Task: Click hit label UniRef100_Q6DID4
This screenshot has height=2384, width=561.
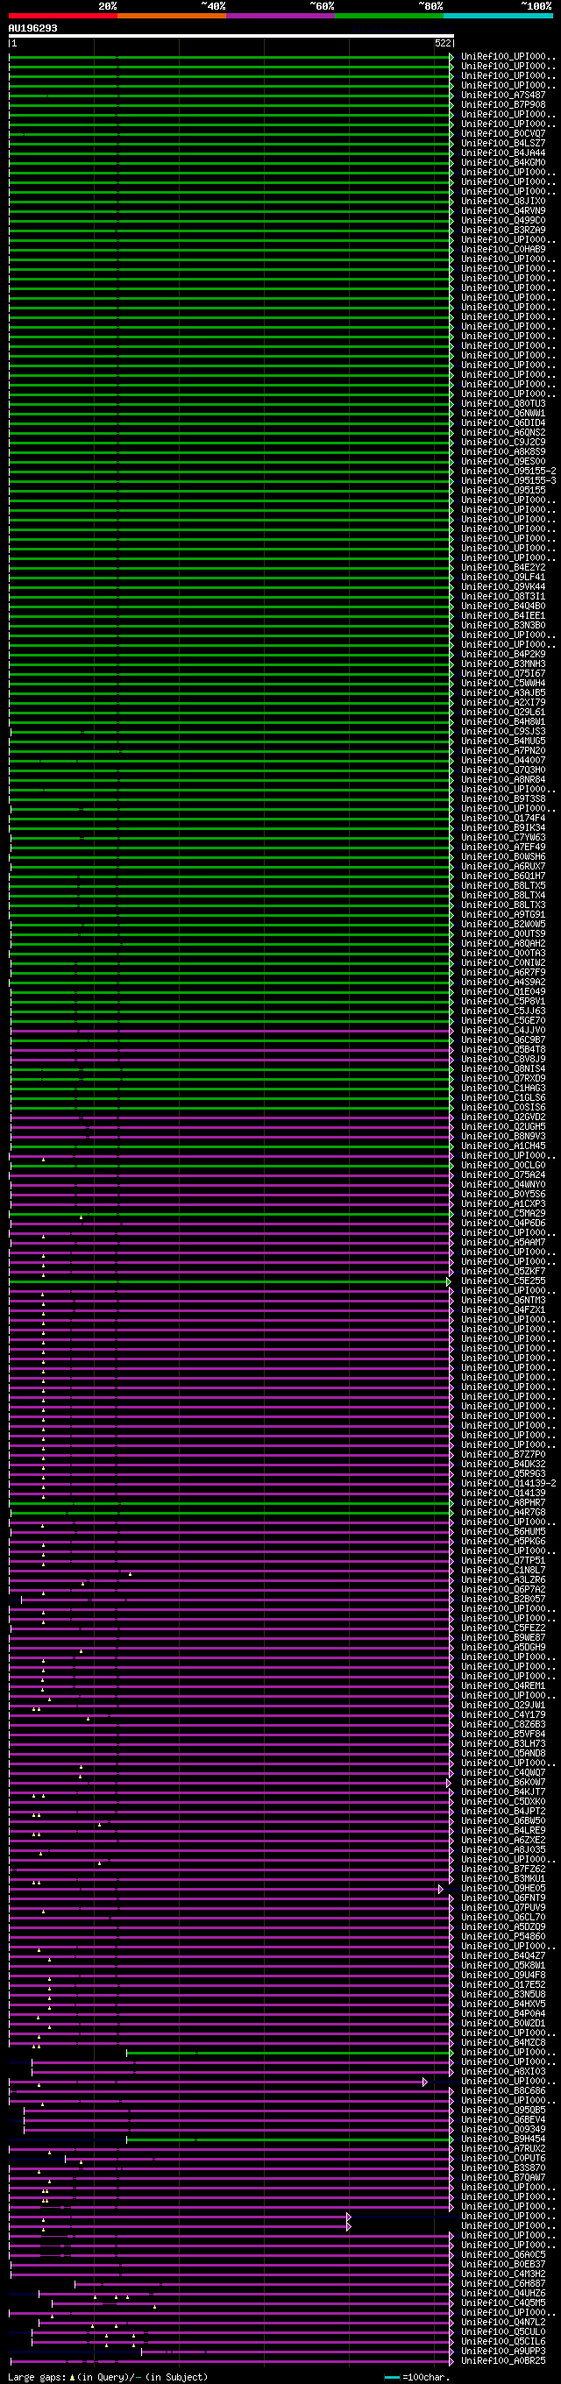Action: (x=504, y=423)
